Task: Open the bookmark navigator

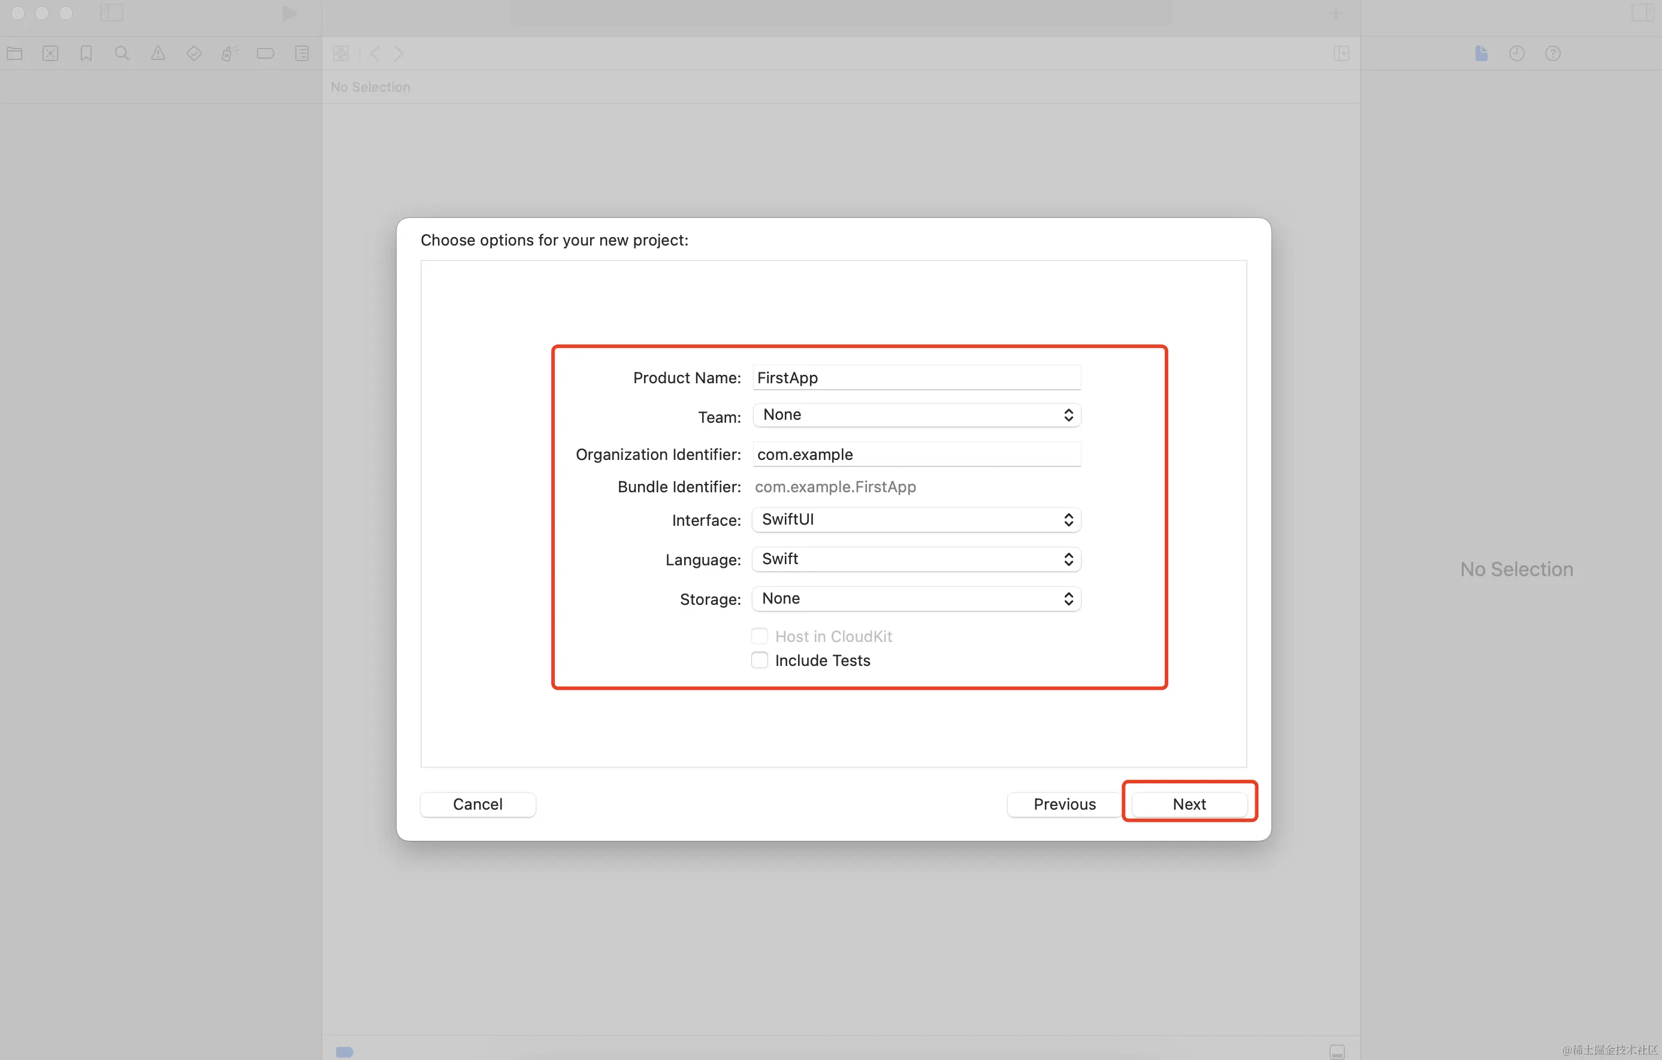Action: pyautogui.click(x=86, y=53)
